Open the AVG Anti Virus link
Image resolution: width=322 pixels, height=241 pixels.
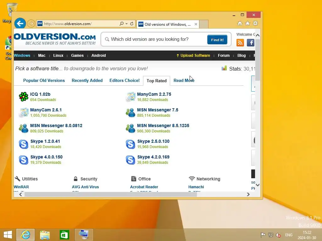86,187
